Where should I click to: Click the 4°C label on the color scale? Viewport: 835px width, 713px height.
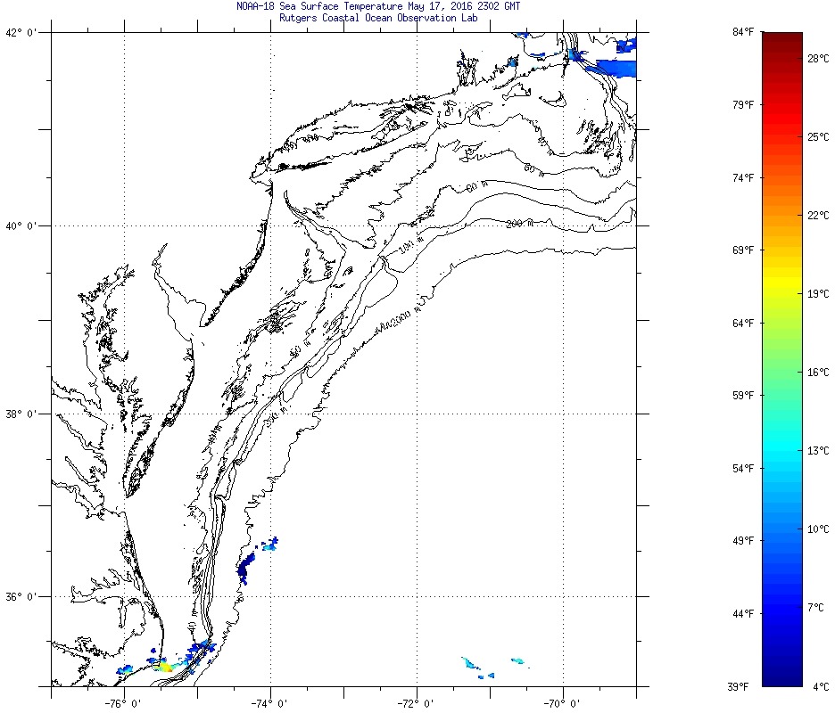(x=821, y=685)
